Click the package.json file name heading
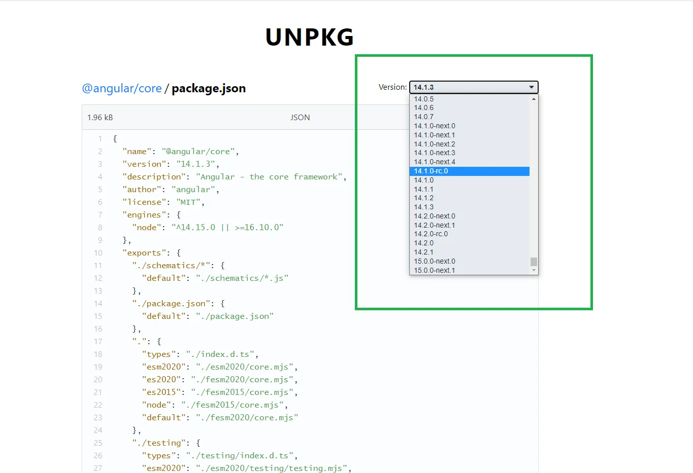693x473 pixels. point(209,88)
